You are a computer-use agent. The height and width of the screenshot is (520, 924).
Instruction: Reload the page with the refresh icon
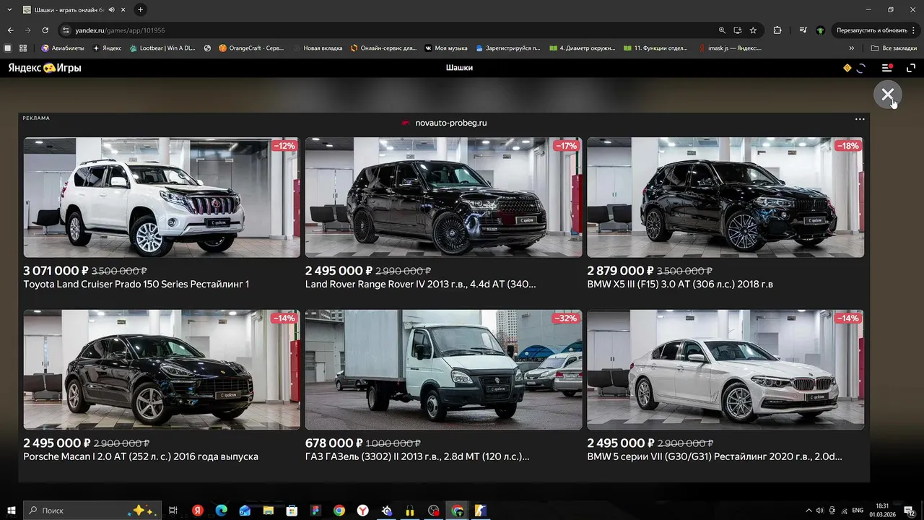tap(45, 30)
